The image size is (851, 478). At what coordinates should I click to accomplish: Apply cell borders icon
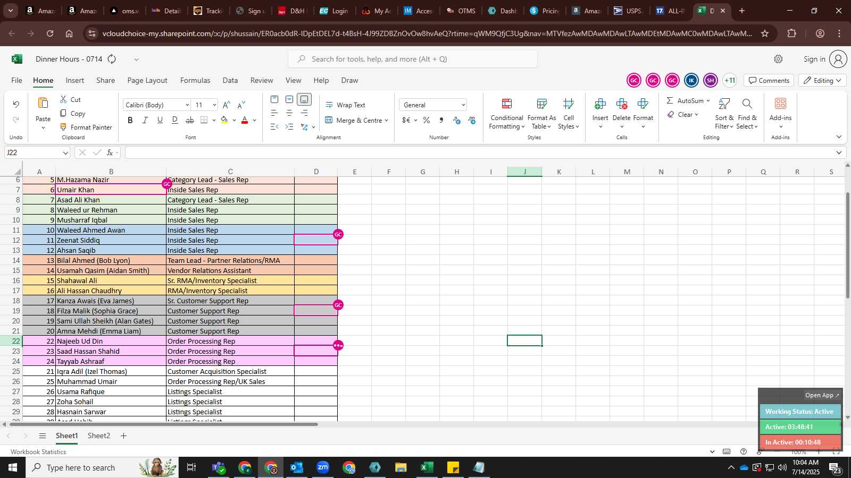(x=204, y=120)
